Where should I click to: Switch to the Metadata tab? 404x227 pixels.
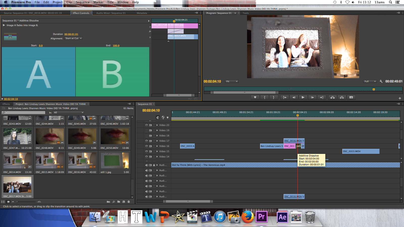[x=142, y=13]
